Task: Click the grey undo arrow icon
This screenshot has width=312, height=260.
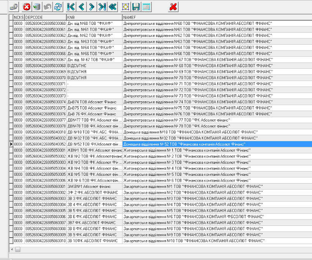Action: point(48,7)
